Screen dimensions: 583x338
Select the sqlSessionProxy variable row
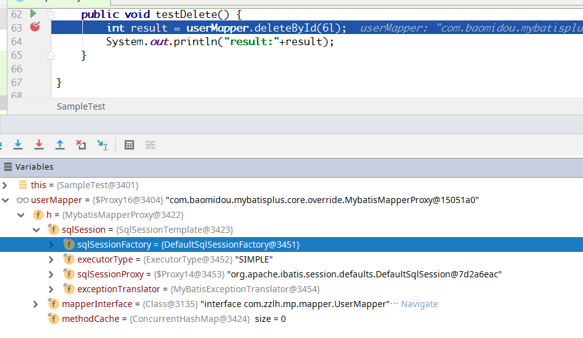point(291,274)
